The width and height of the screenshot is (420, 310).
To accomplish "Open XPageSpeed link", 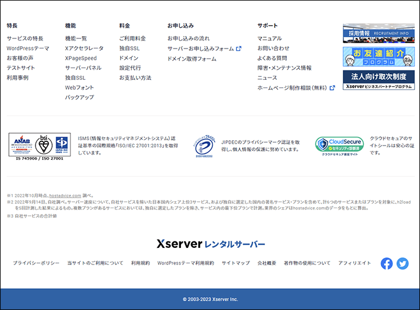I will coord(80,58).
